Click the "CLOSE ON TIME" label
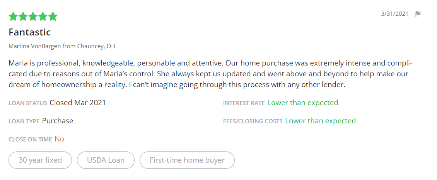The image size is (437, 180). click(x=30, y=140)
